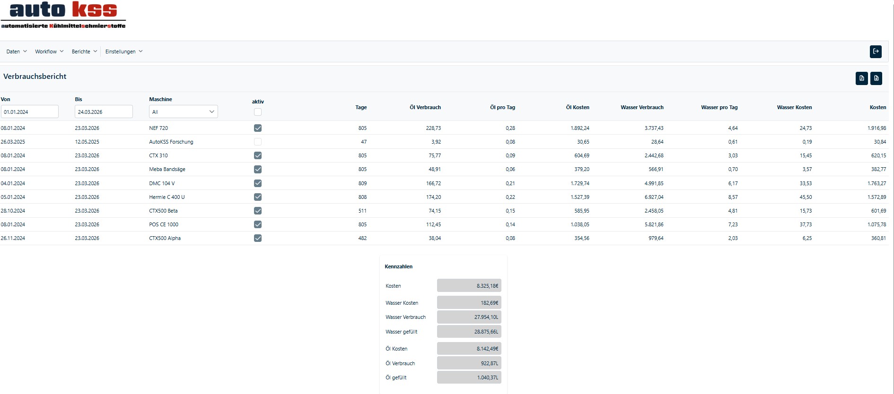The width and height of the screenshot is (894, 394).
Task: Click the logout icon button
Action: pos(876,51)
